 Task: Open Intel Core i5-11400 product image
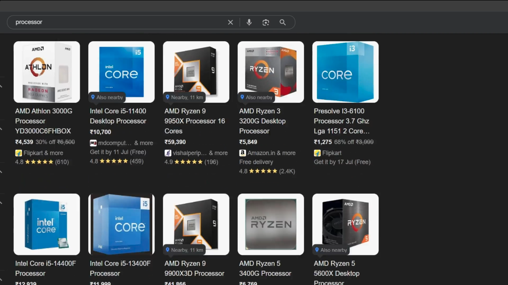click(122, 72)
